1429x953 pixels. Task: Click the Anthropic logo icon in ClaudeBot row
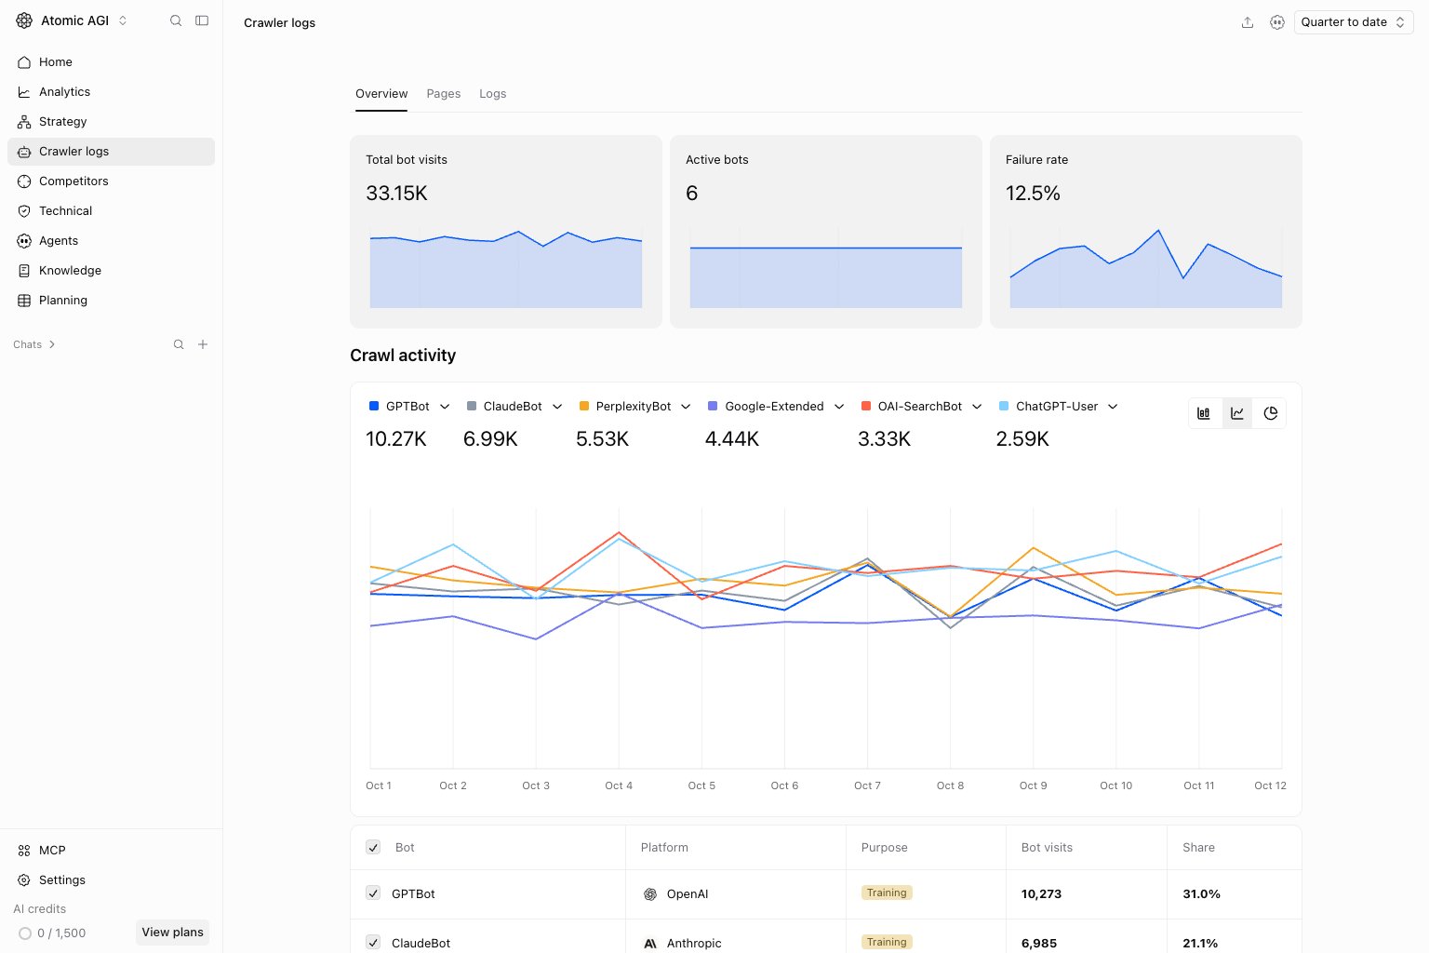pyautogui.click(x=650, y=944)
